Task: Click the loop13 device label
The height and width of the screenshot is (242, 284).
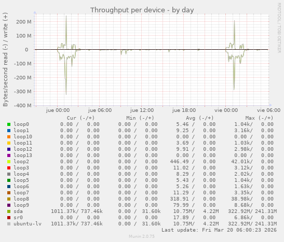Action: tap(23, 155)
